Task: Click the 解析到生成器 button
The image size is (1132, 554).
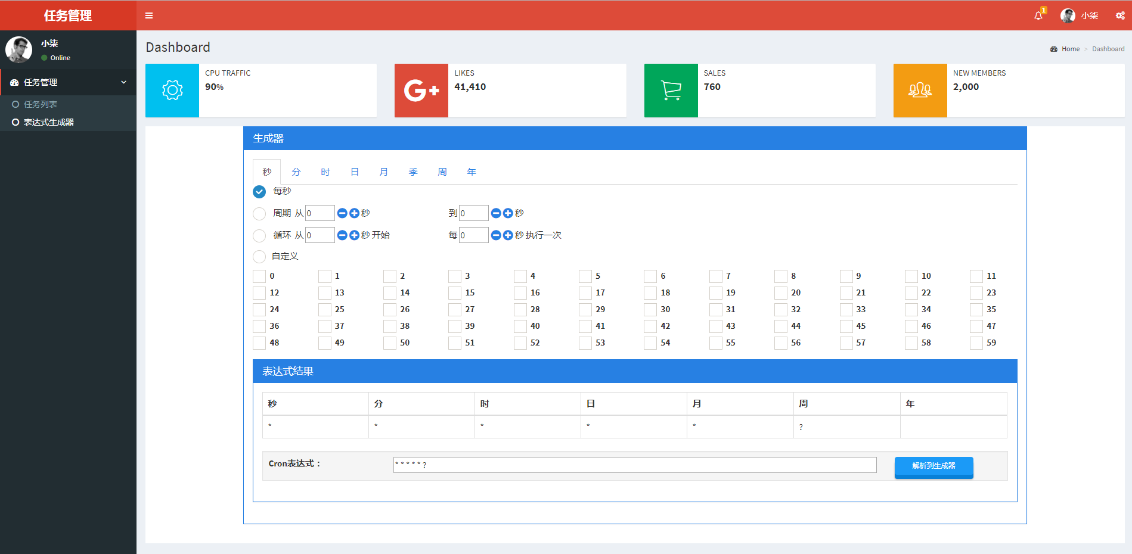Action: 934,466
